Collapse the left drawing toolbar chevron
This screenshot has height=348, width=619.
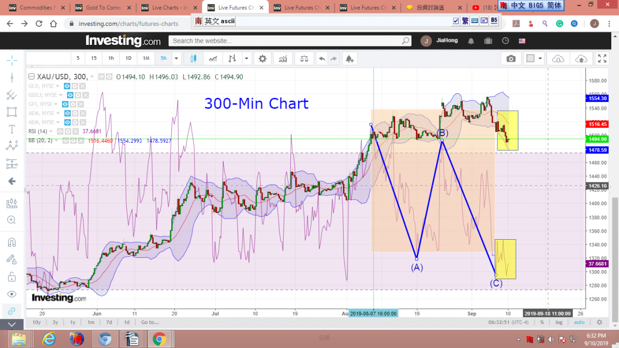click(12, 324)
